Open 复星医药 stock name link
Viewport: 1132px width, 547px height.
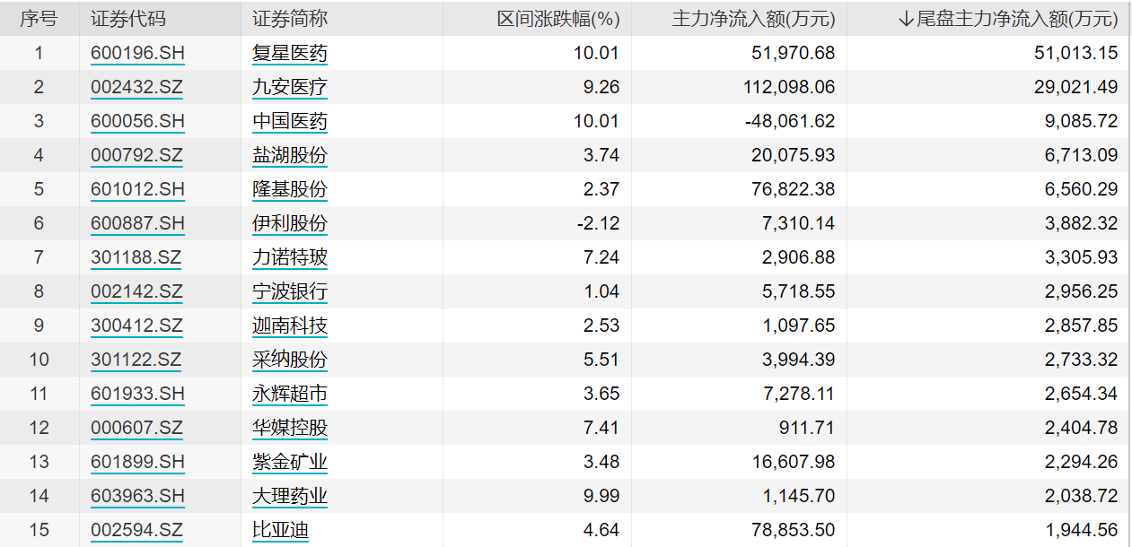click(x=289, y=53)
